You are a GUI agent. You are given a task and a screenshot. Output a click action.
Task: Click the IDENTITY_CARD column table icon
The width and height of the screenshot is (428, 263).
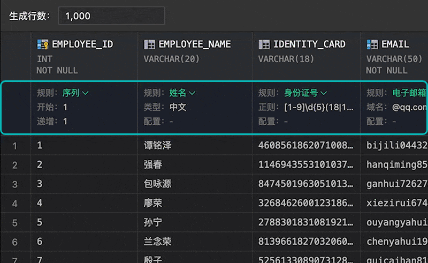tap(264, 44)
